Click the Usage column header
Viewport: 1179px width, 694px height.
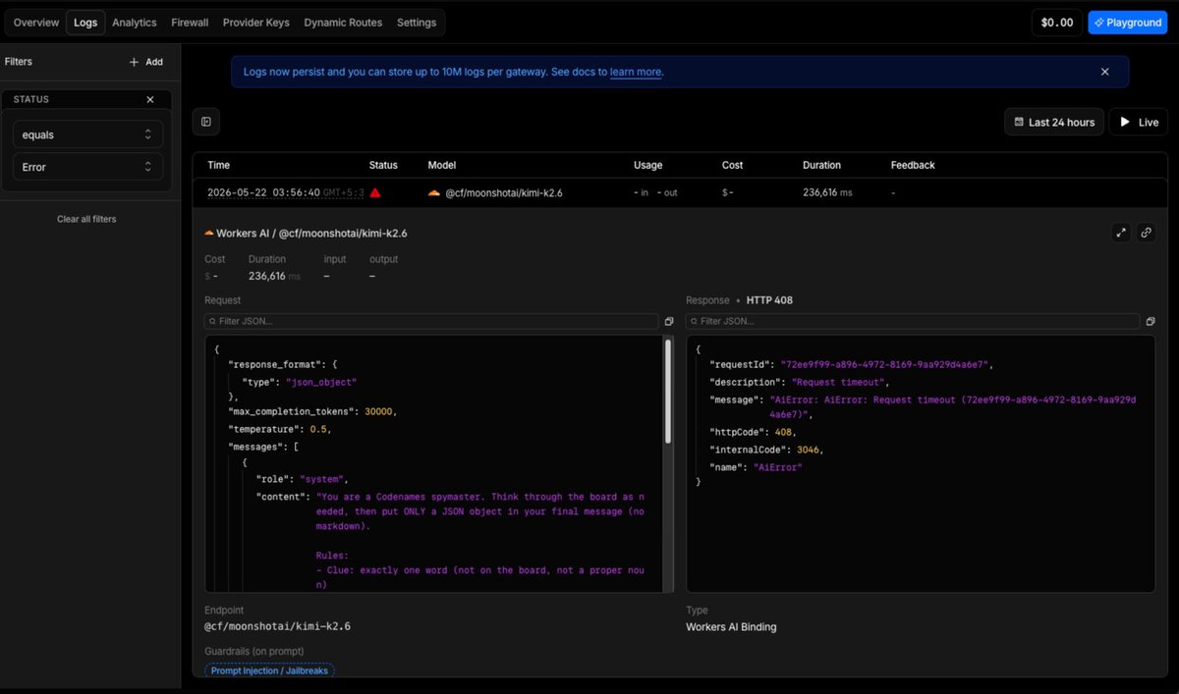pos(648,165)
